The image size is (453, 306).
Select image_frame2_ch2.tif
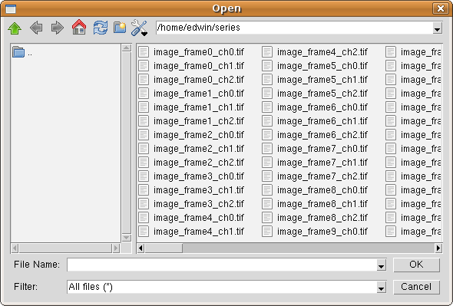tap(199, 163)
